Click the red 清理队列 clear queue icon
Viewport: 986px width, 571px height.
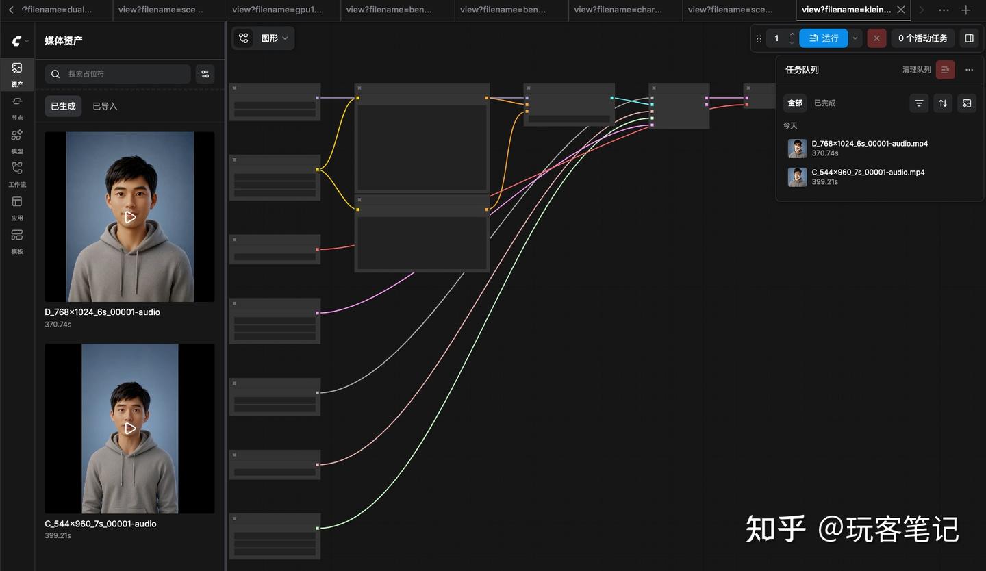point(945,70)
